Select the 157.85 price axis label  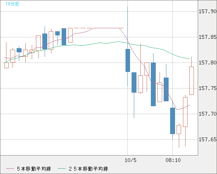(208, 37)
